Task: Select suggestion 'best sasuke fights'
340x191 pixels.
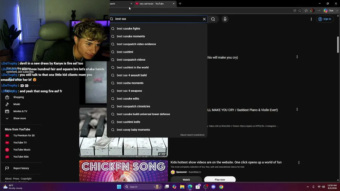Action: (157, 29)
